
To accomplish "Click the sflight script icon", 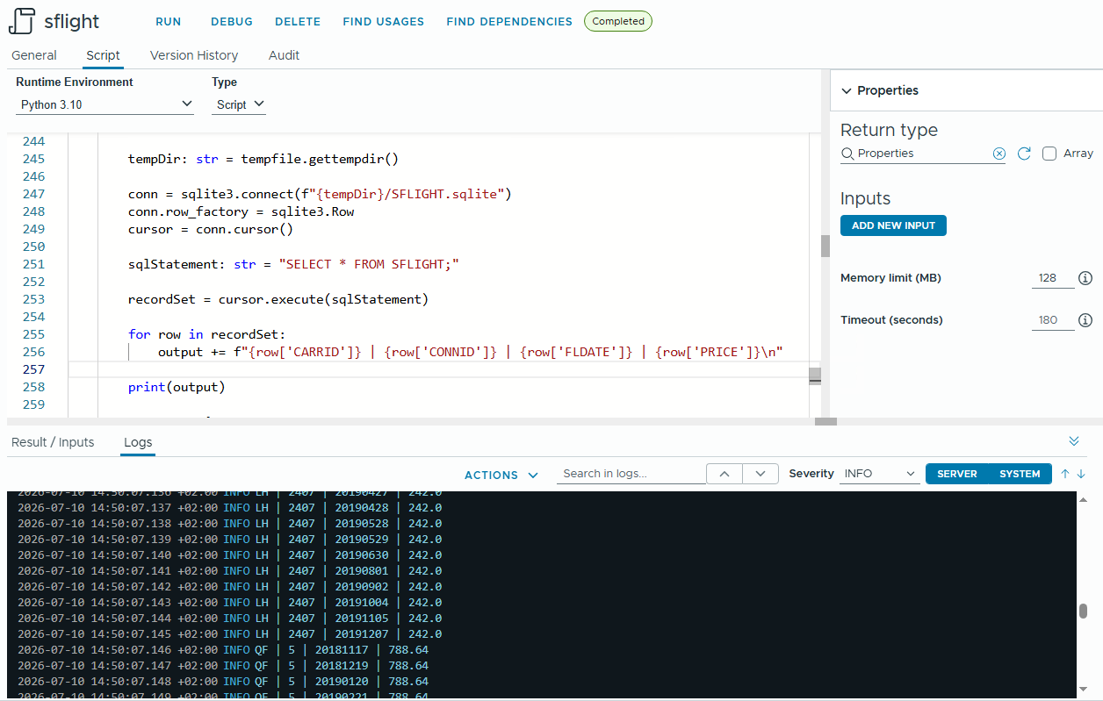I will (x=22, y=21).
